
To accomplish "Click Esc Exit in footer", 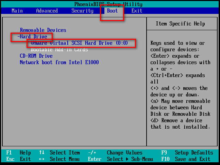I will pyautogui.click(x=18, y=159).
